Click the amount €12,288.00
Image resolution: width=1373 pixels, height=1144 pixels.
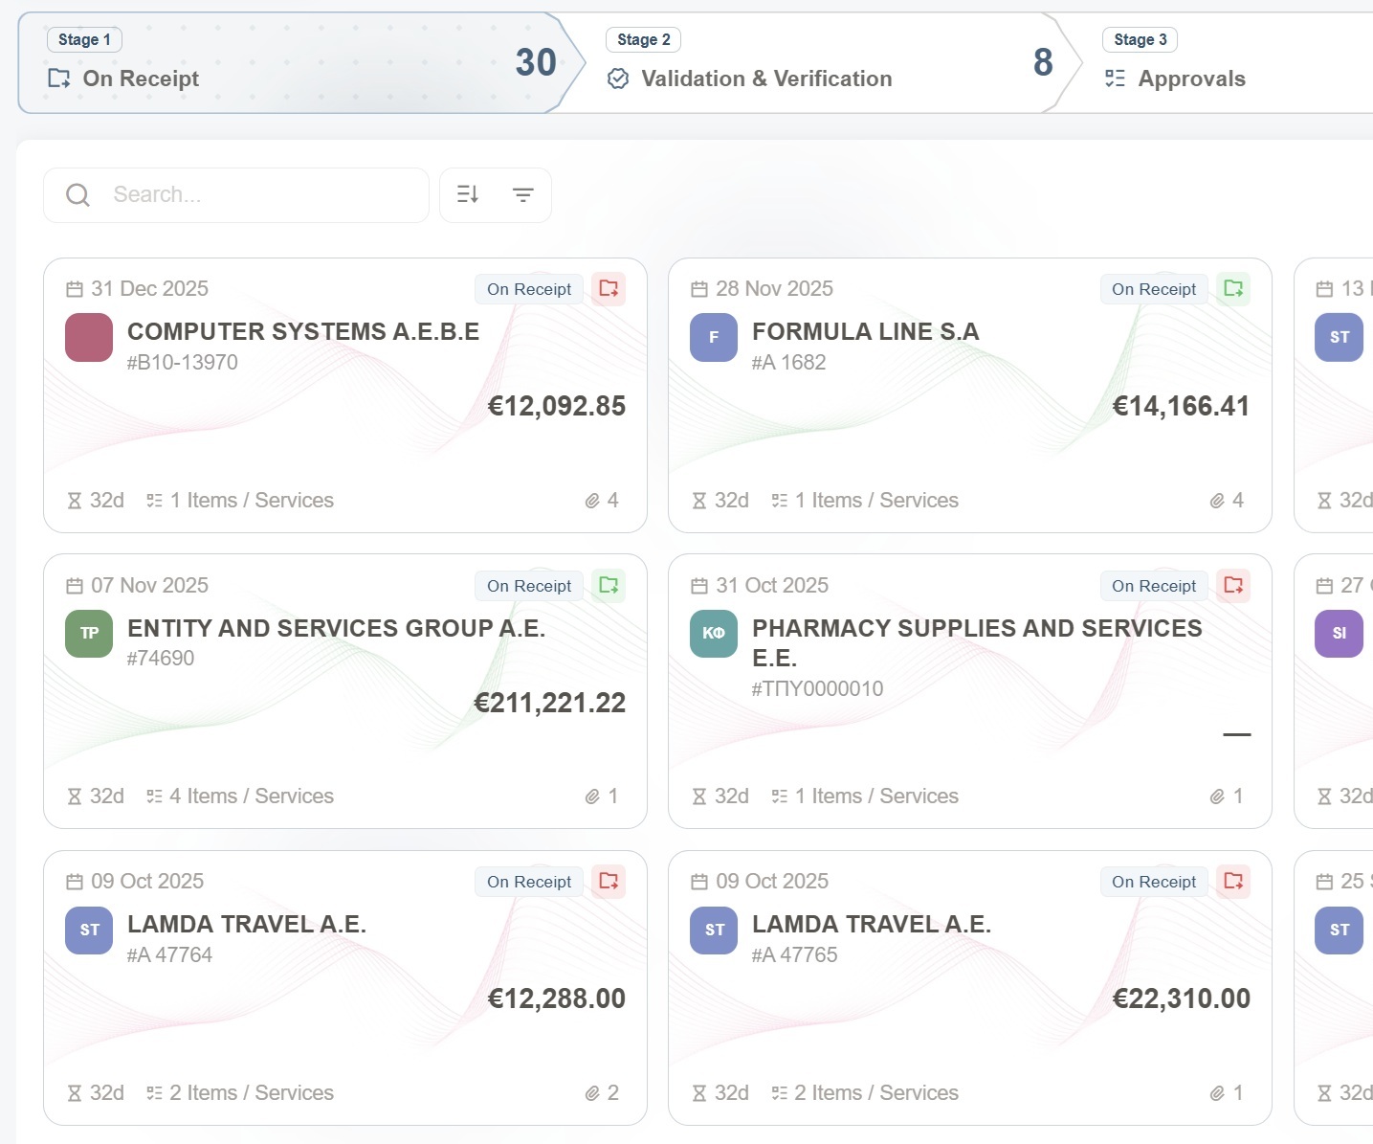pyautogui.click(x=557, y=998)
